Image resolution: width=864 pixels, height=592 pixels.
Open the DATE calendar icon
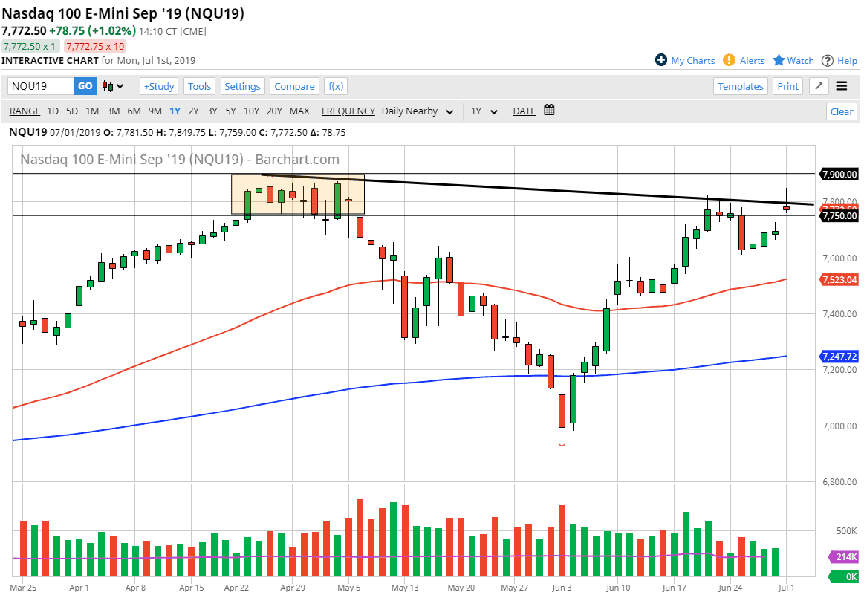coord(548,110)
